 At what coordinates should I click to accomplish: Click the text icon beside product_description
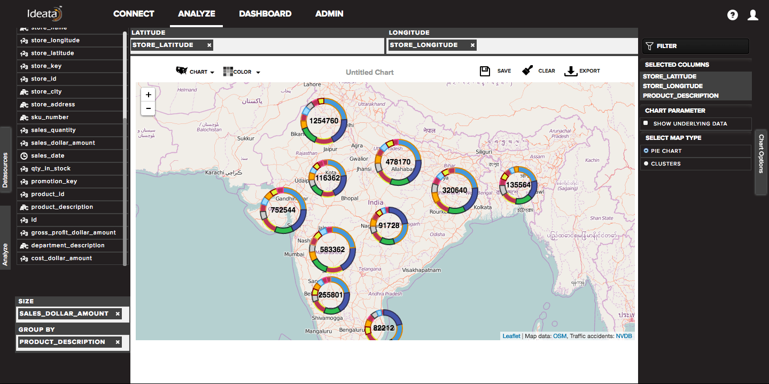pyautogui.click(x=24, y=207)
